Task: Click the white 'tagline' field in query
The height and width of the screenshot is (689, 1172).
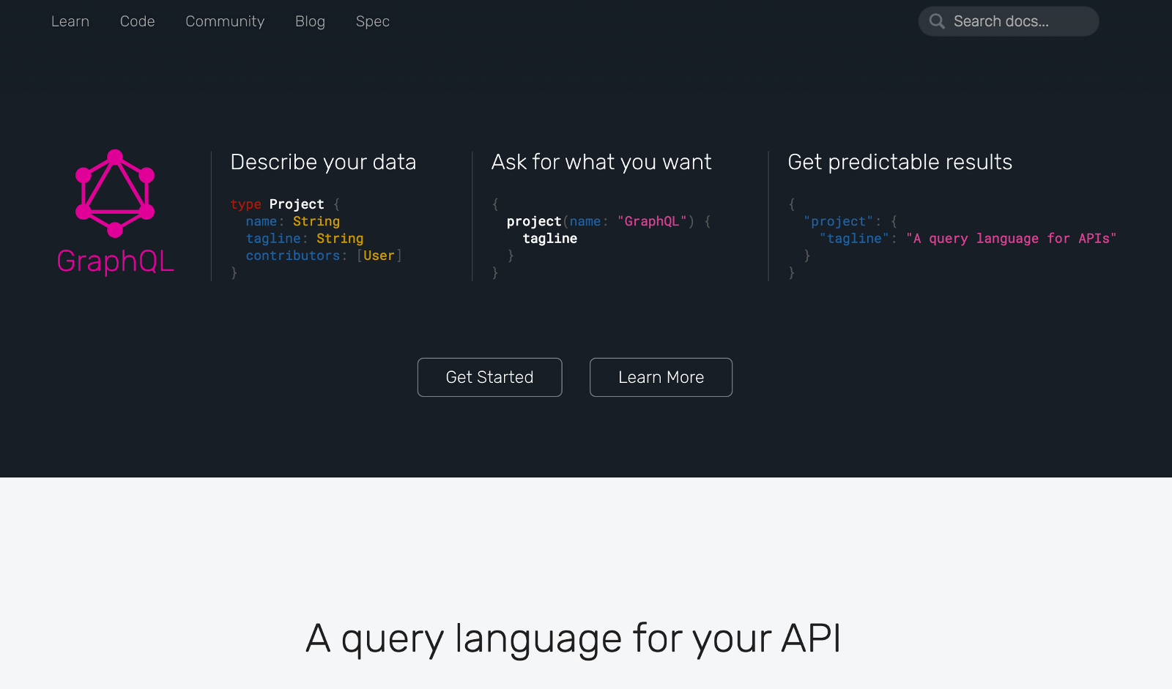Action: click(550, 238)
